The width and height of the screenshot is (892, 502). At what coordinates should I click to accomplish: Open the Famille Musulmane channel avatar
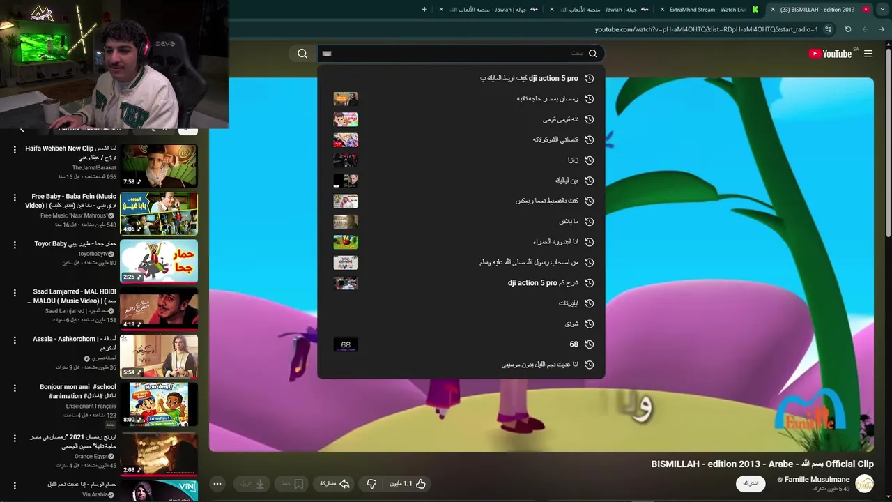tap(864, 483)
